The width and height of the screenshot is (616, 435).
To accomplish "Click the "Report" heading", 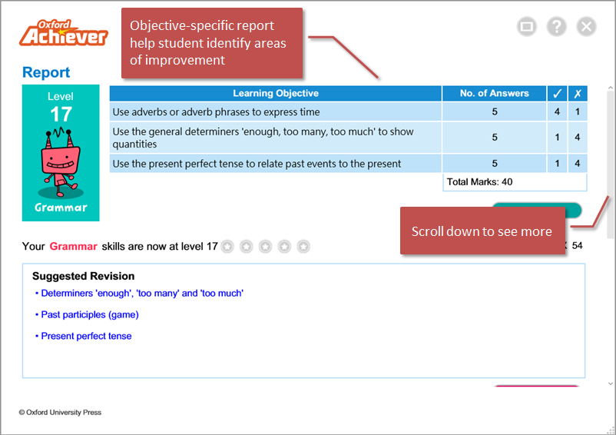I will click(x=46, y=72).
